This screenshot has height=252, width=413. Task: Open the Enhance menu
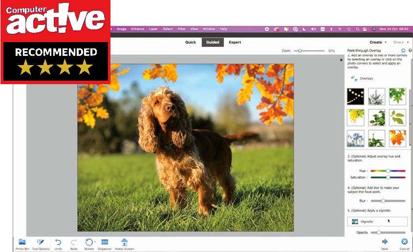point(137,29)
